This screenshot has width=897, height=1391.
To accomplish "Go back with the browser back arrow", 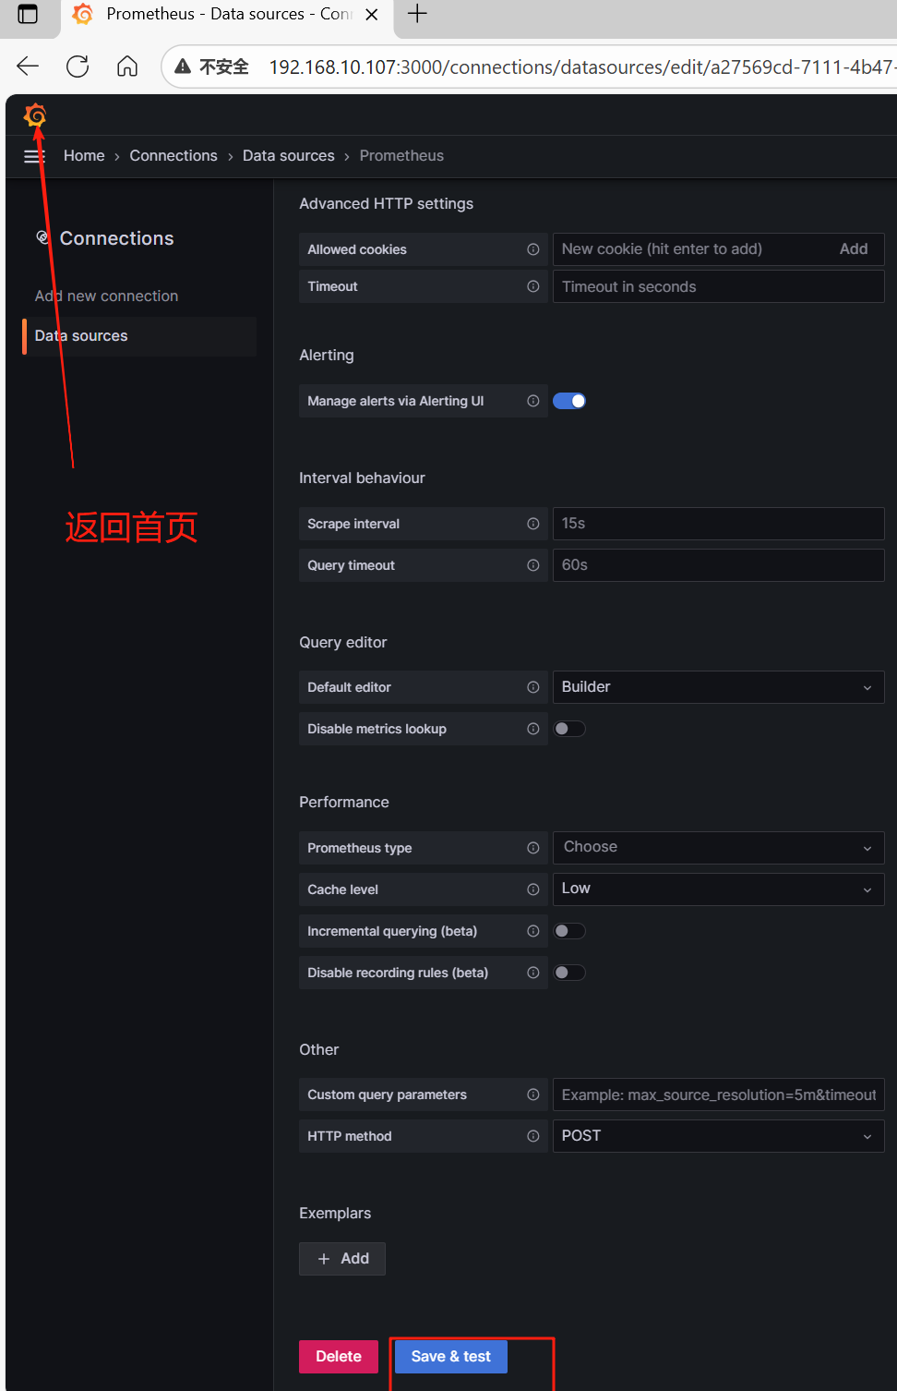I will (28, 67).
